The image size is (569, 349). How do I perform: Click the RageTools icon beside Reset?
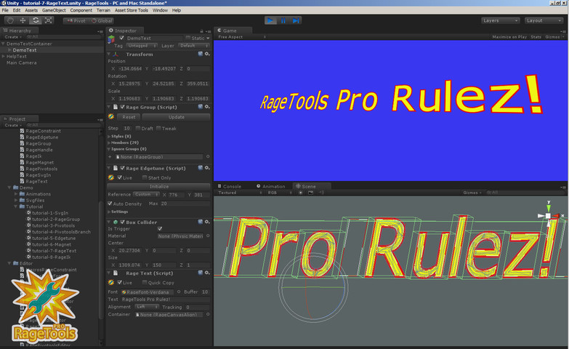[x=111, y=116]
